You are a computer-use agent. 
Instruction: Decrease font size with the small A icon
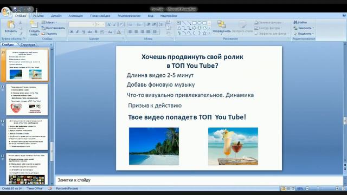(114, 24)
